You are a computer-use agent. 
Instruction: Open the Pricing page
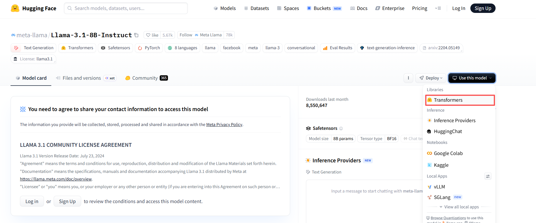tap(420, 8)
